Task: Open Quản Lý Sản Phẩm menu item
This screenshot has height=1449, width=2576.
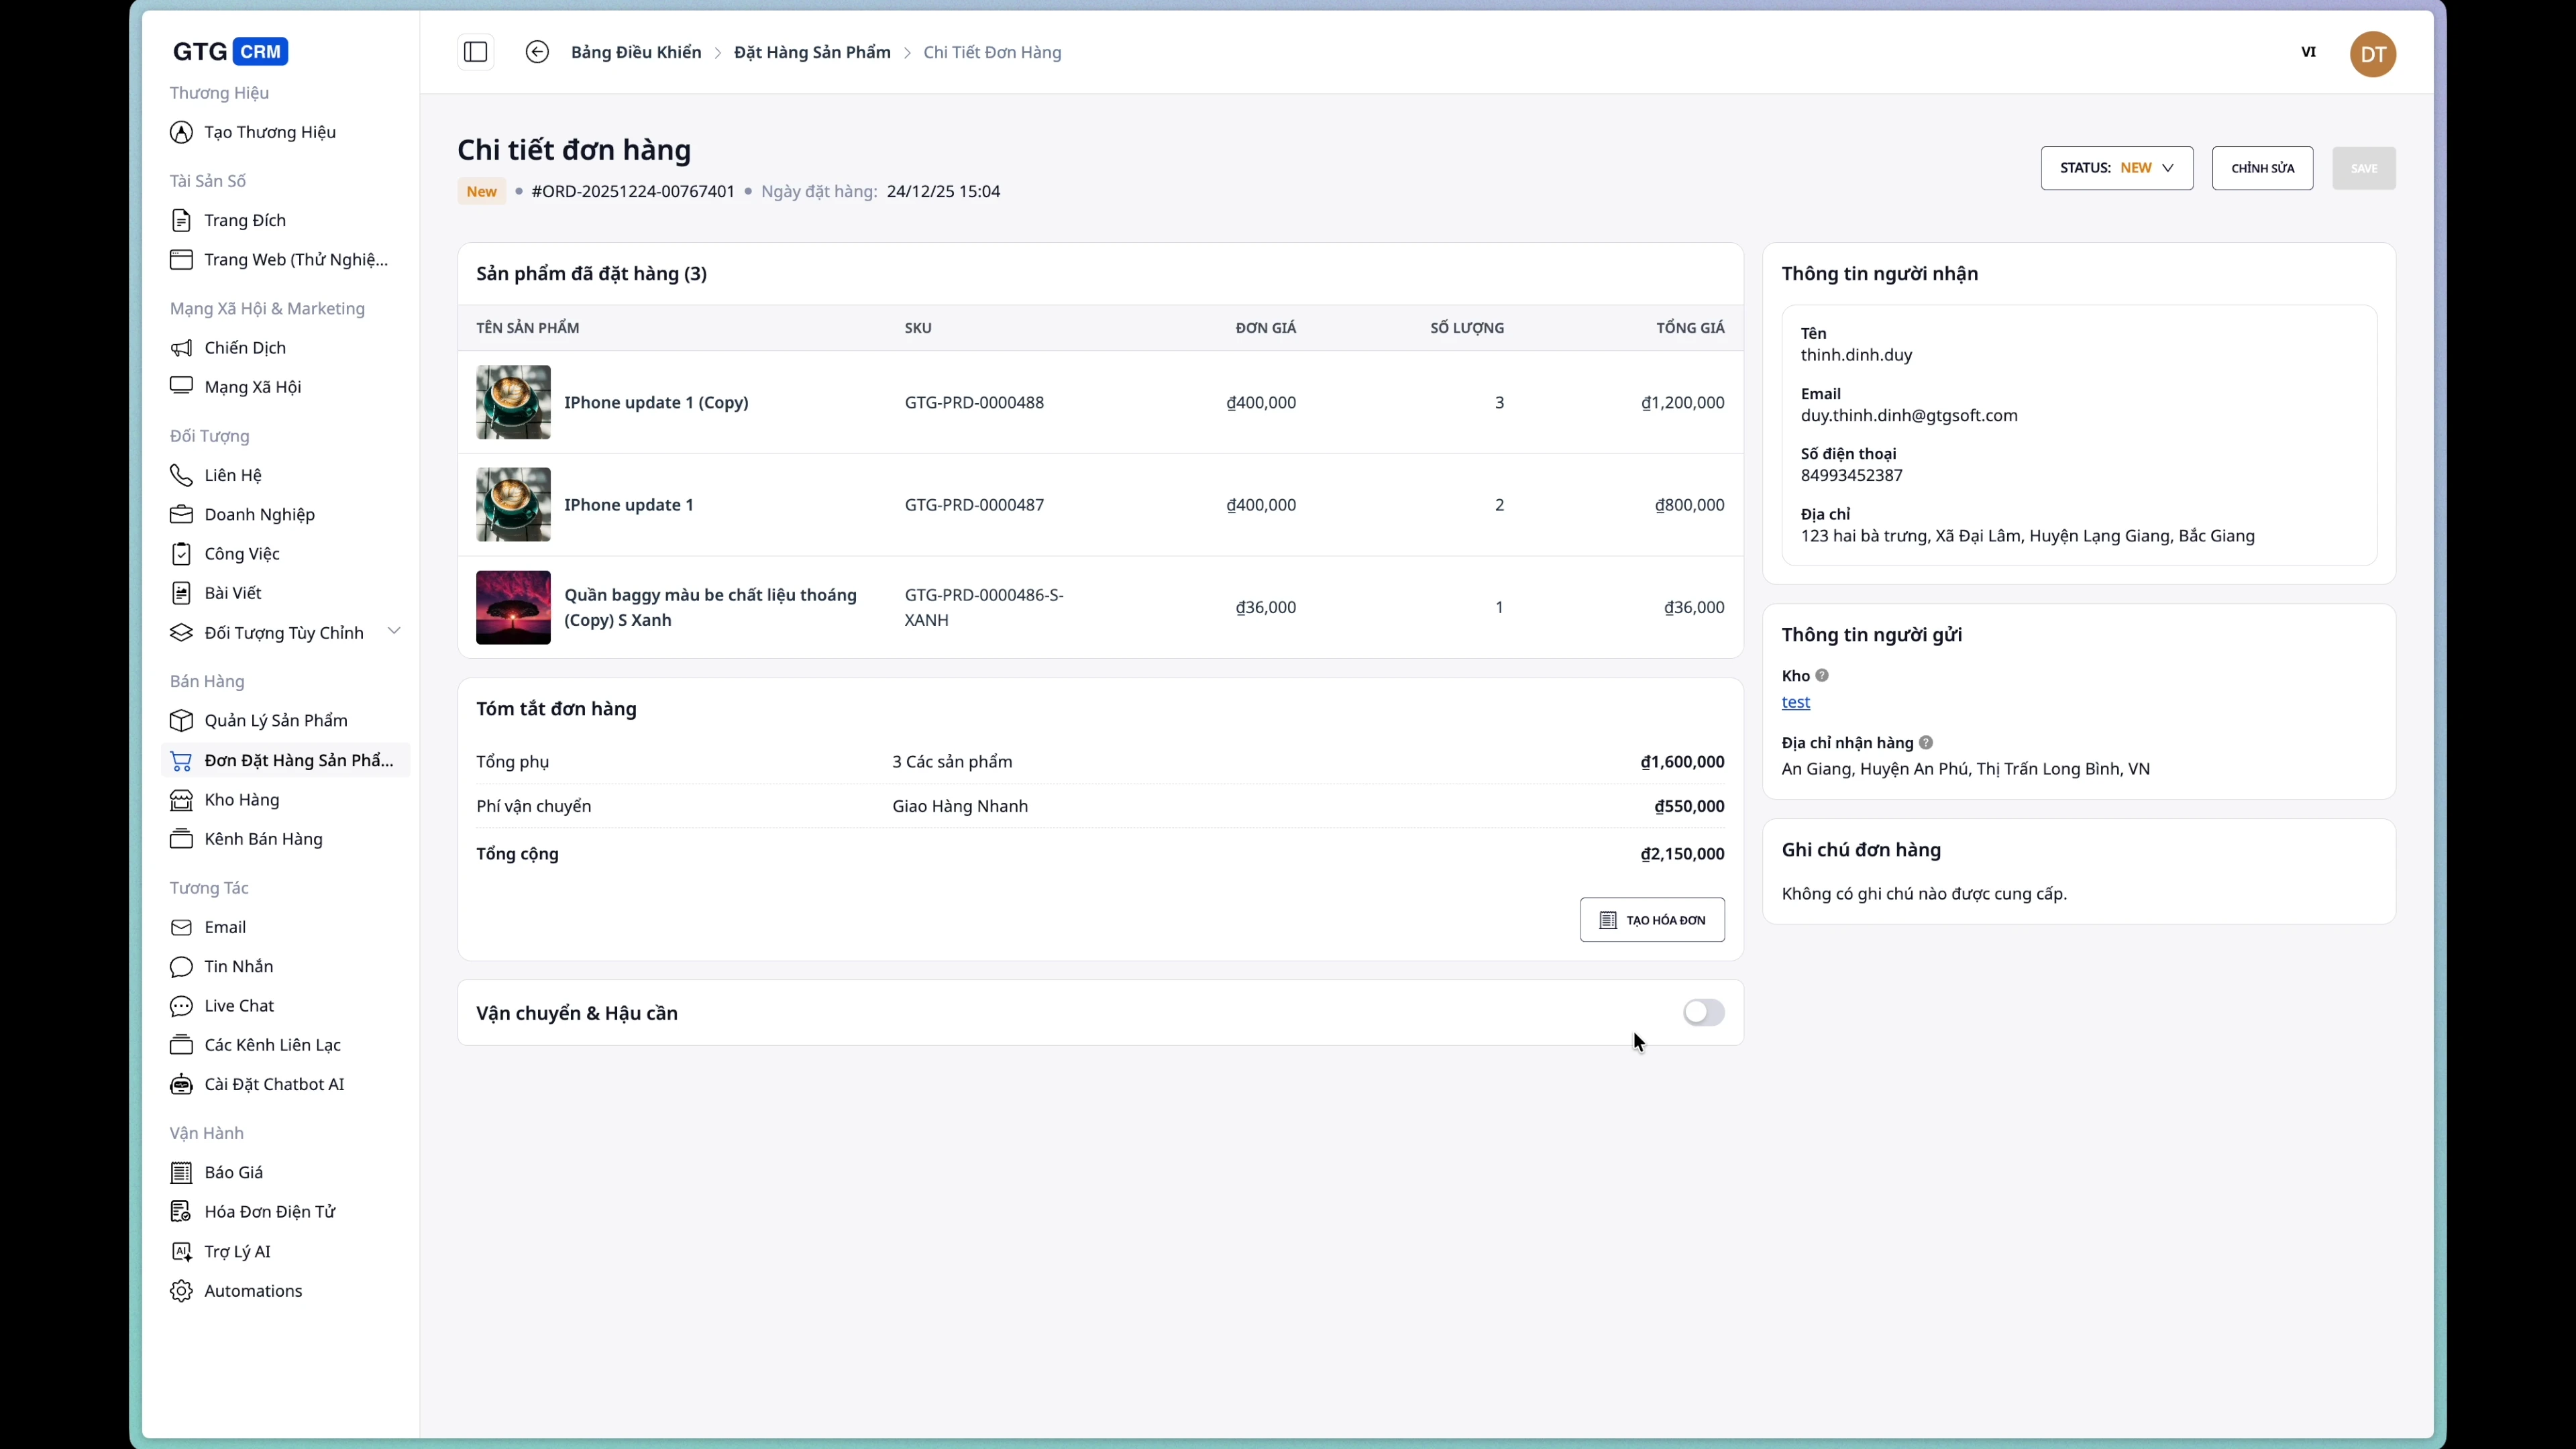Action: pos(276,721)
